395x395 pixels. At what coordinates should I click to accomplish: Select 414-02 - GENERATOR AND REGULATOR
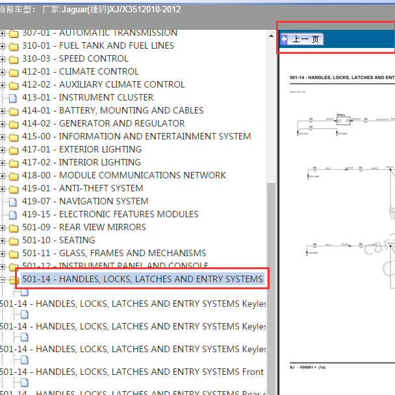103,123
